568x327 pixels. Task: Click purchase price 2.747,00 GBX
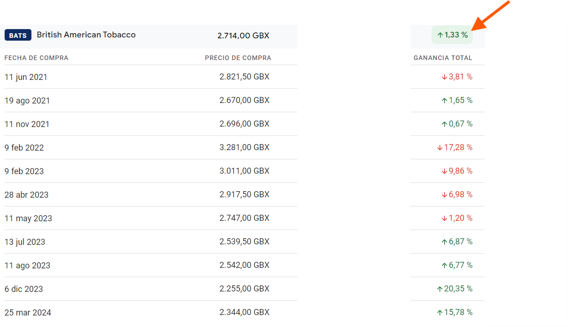[x=244, y=218]
